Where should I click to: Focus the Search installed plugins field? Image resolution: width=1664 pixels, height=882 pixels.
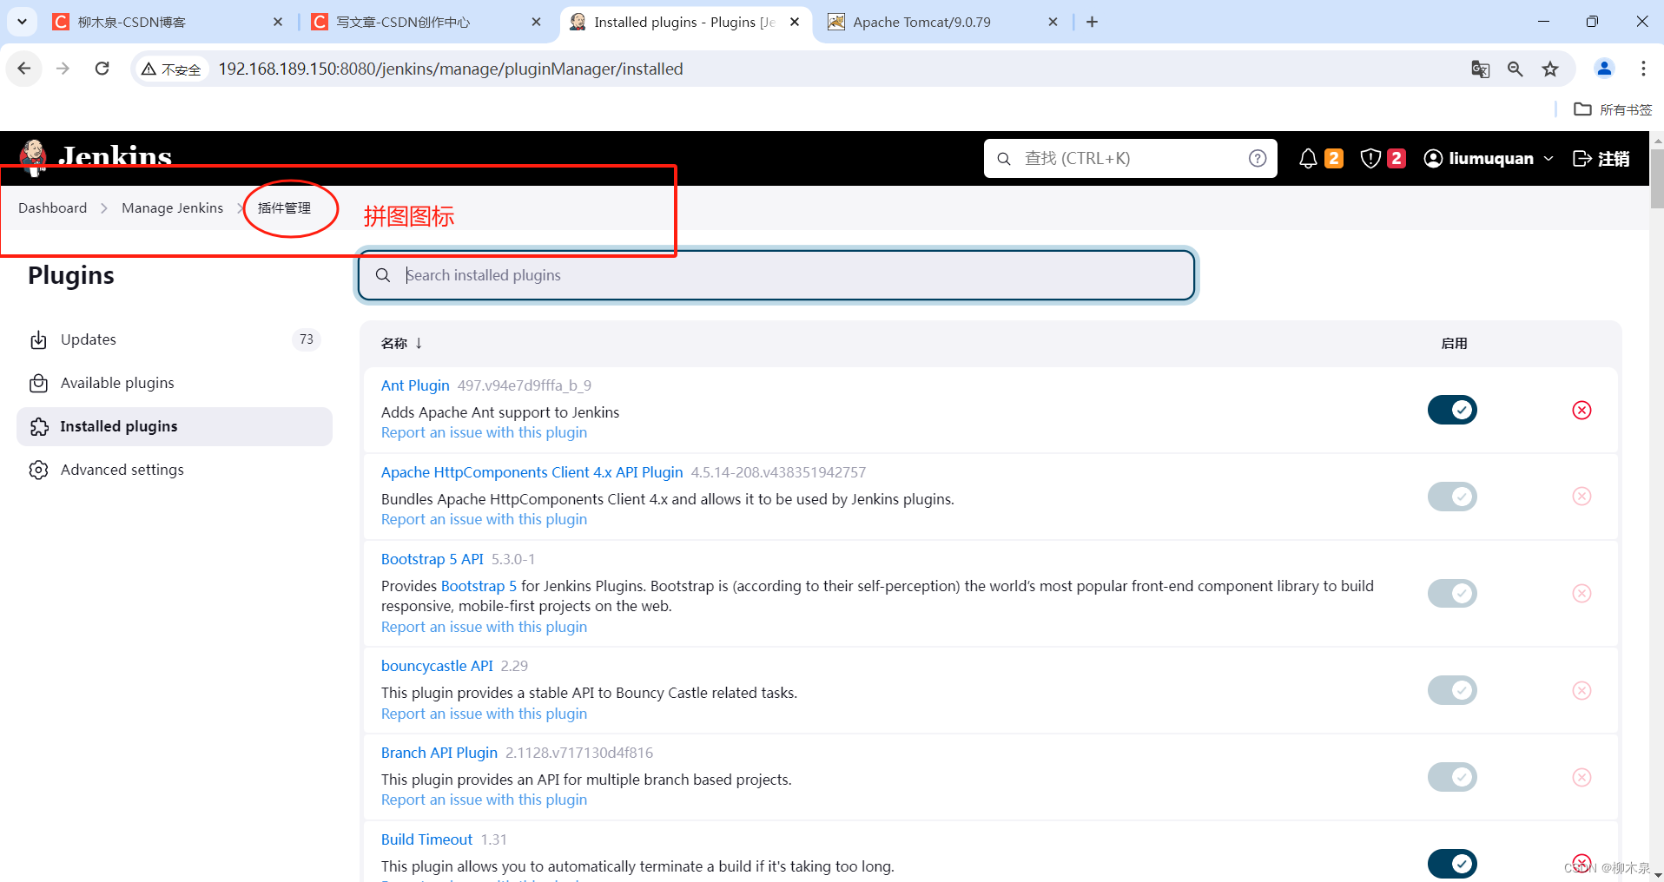point(776,275)
